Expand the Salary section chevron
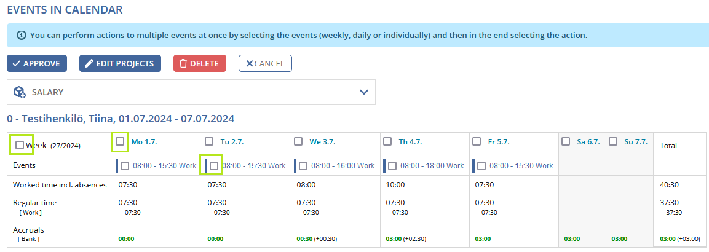709x252 pixels. point(363,92)
